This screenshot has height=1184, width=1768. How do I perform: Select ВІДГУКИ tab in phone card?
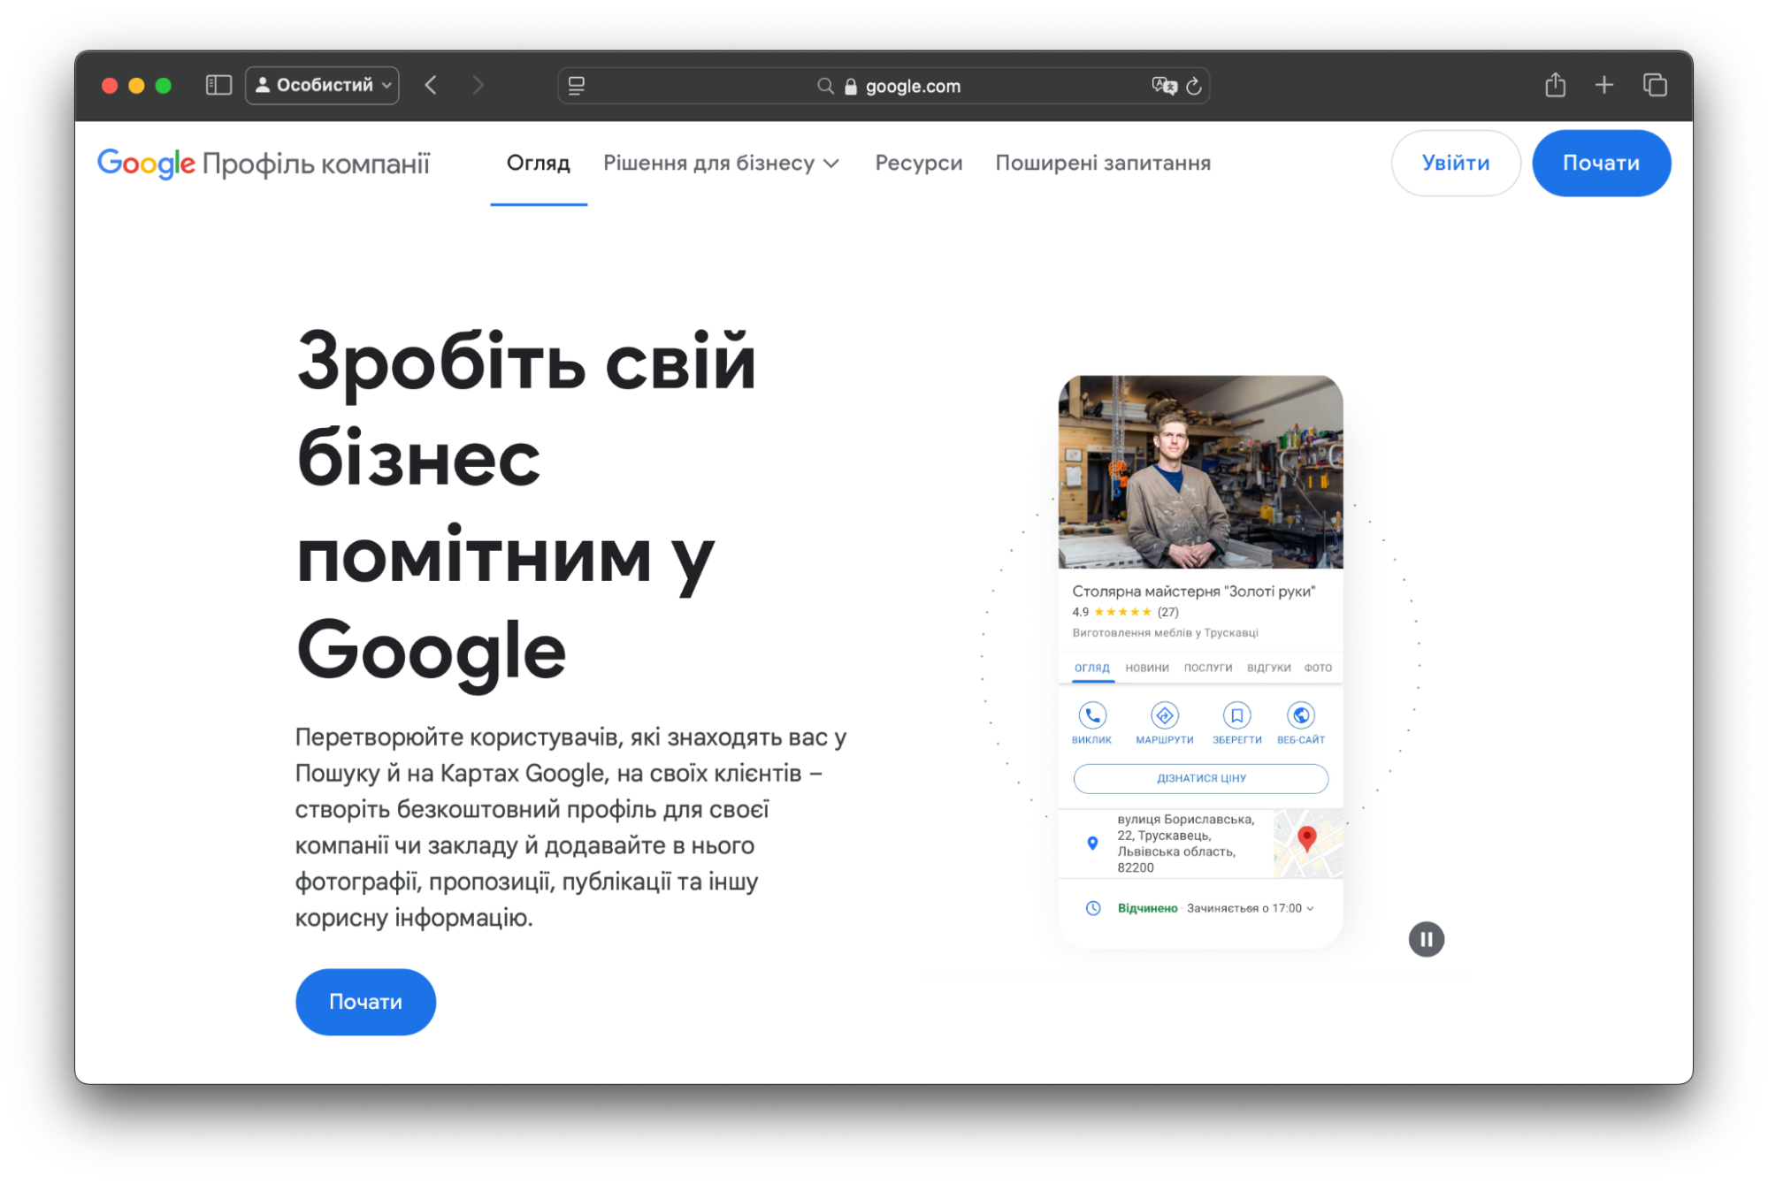(x=1268, y=668)
